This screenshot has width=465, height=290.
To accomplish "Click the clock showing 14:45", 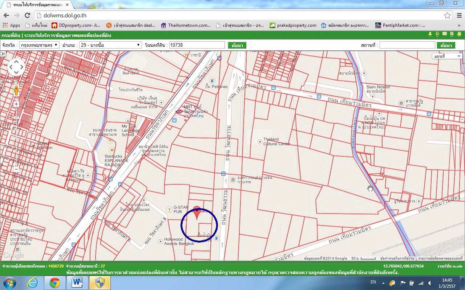I will 447,280.
